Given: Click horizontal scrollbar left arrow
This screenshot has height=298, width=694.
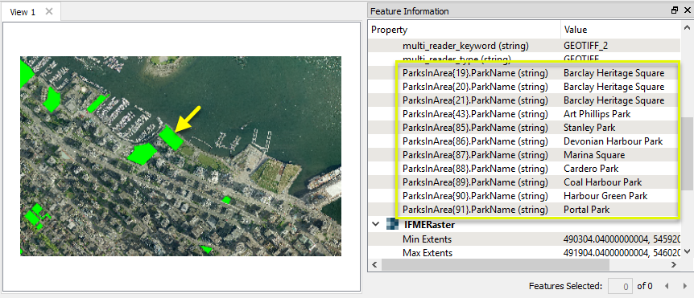Looking at the screenshot, I should pyautogui.click(x=375, y=265).
